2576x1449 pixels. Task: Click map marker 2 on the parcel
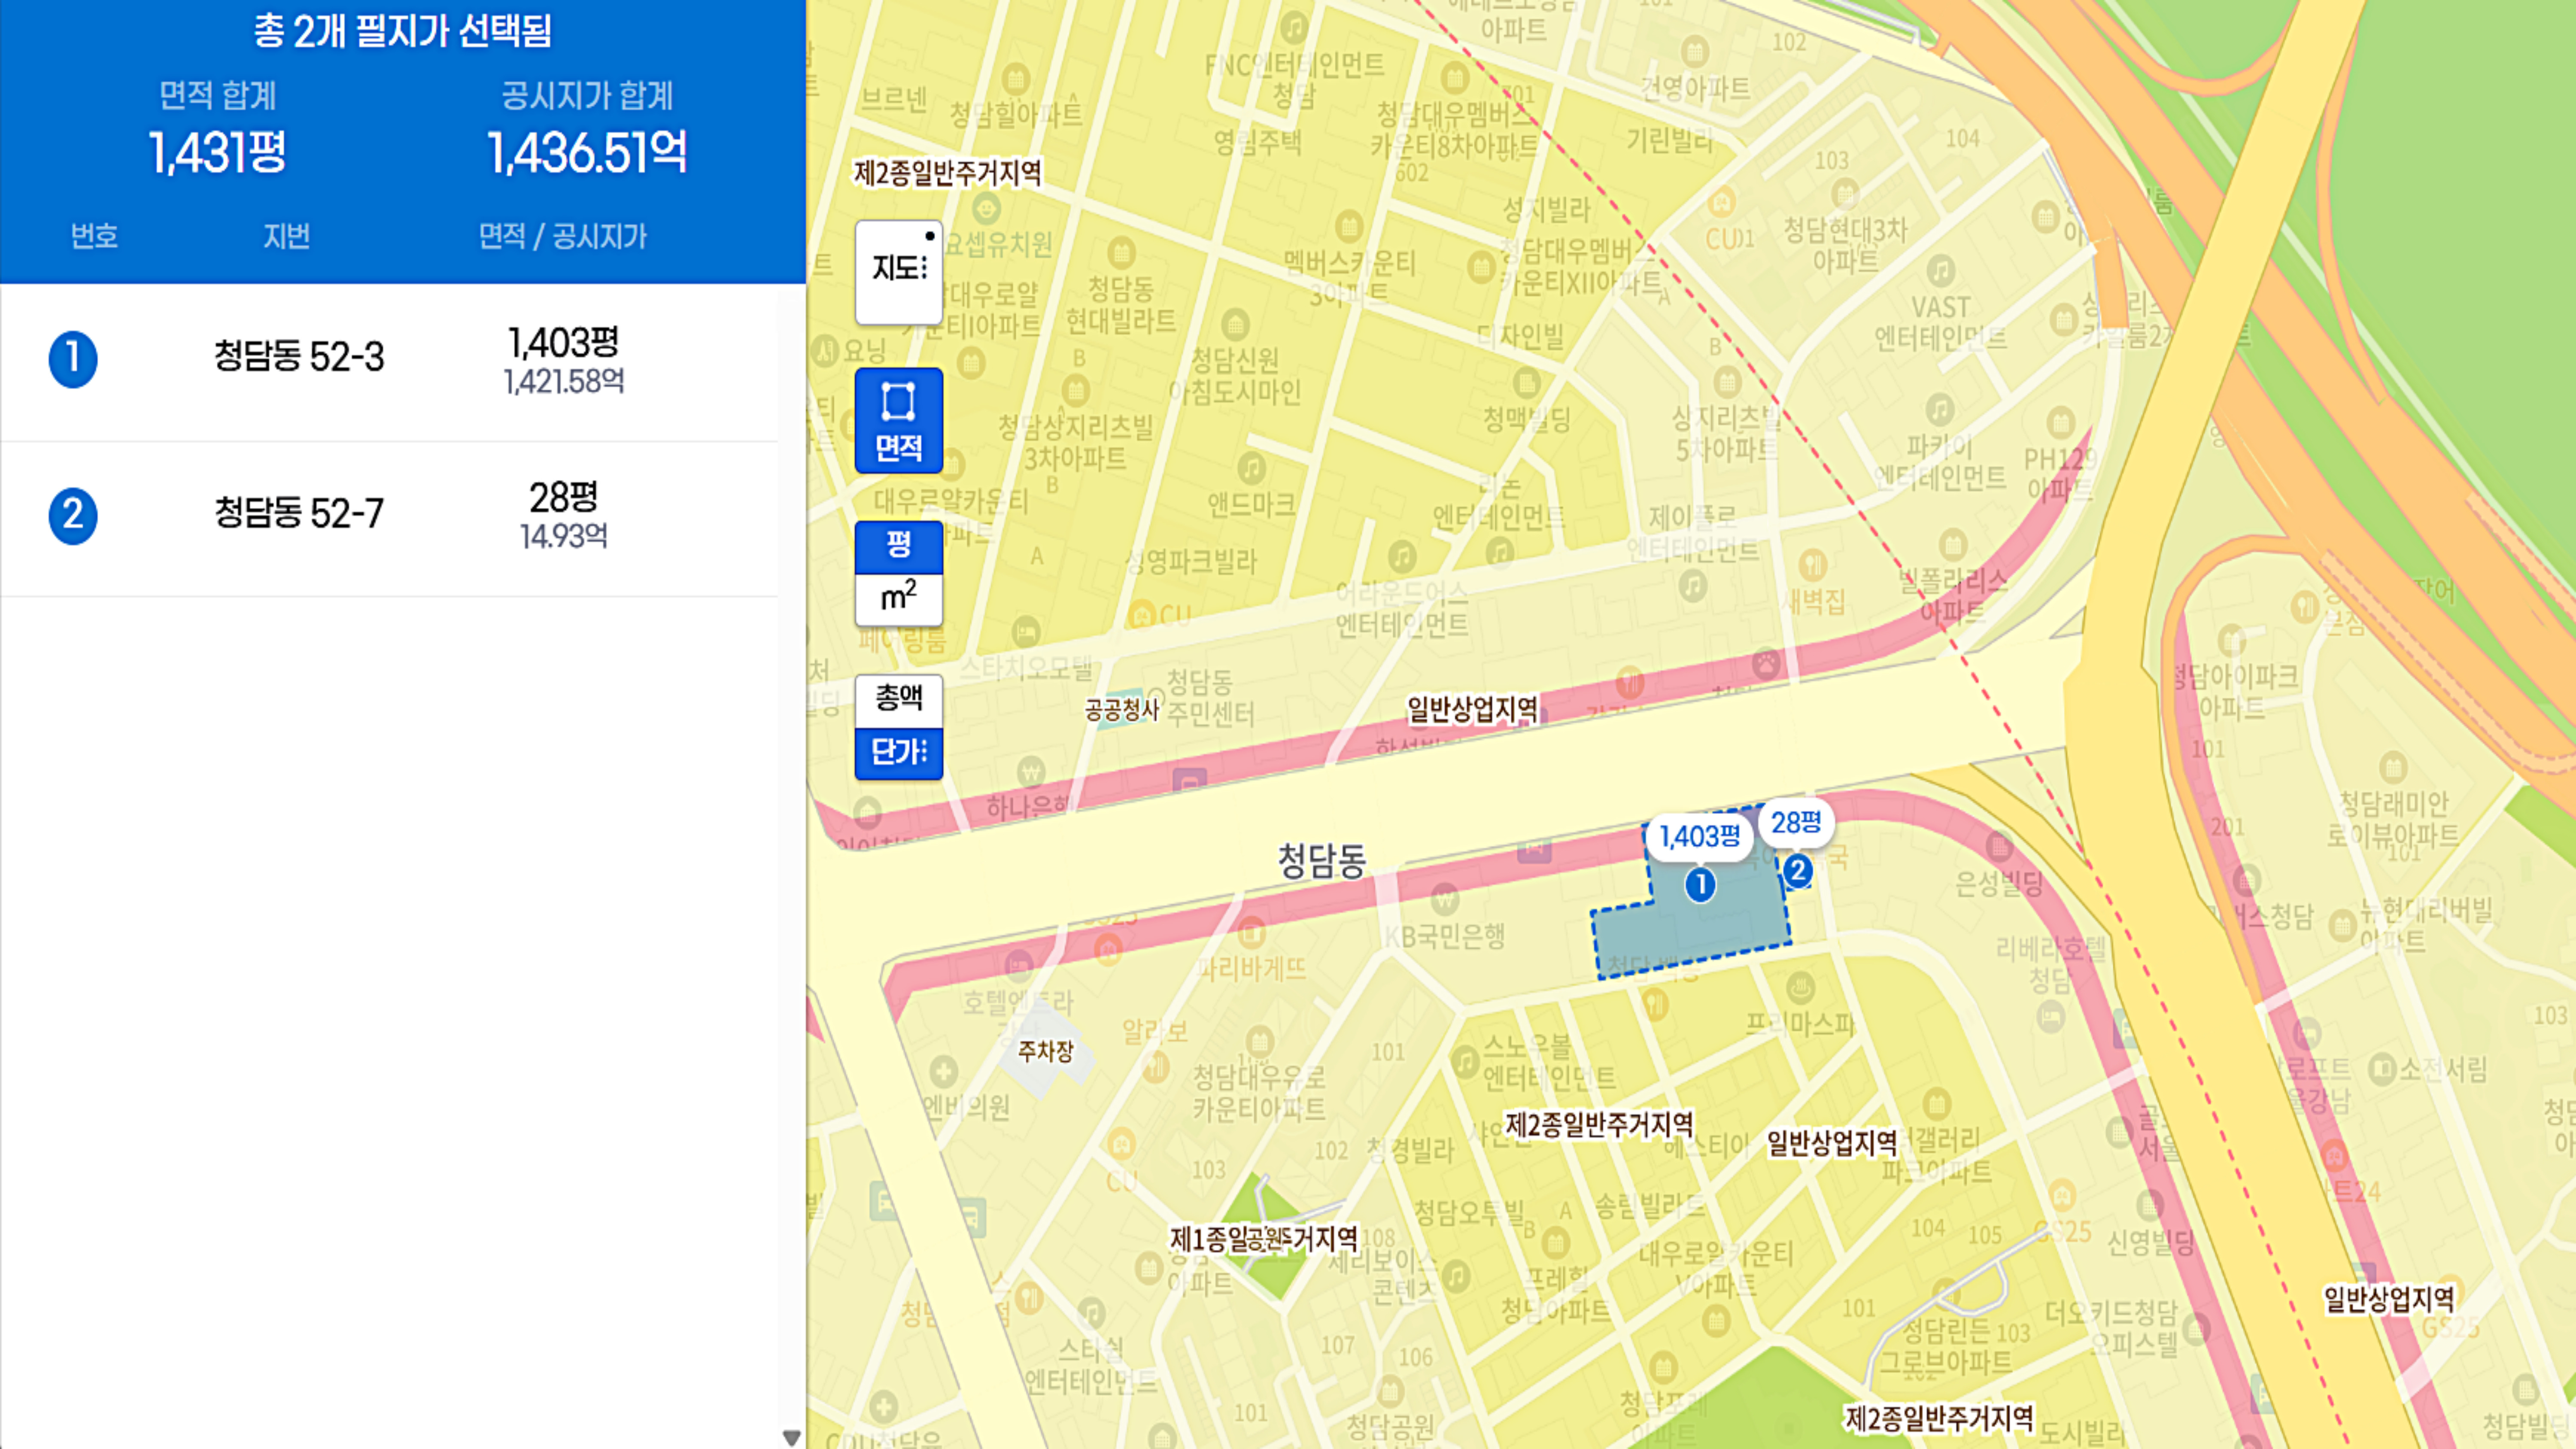[x=1797, y=871]
